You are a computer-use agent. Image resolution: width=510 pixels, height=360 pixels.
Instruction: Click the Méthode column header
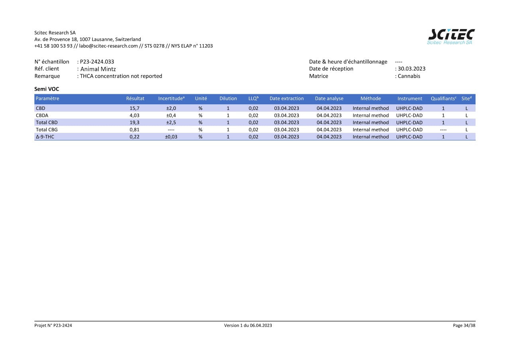(x=371, y=99)
